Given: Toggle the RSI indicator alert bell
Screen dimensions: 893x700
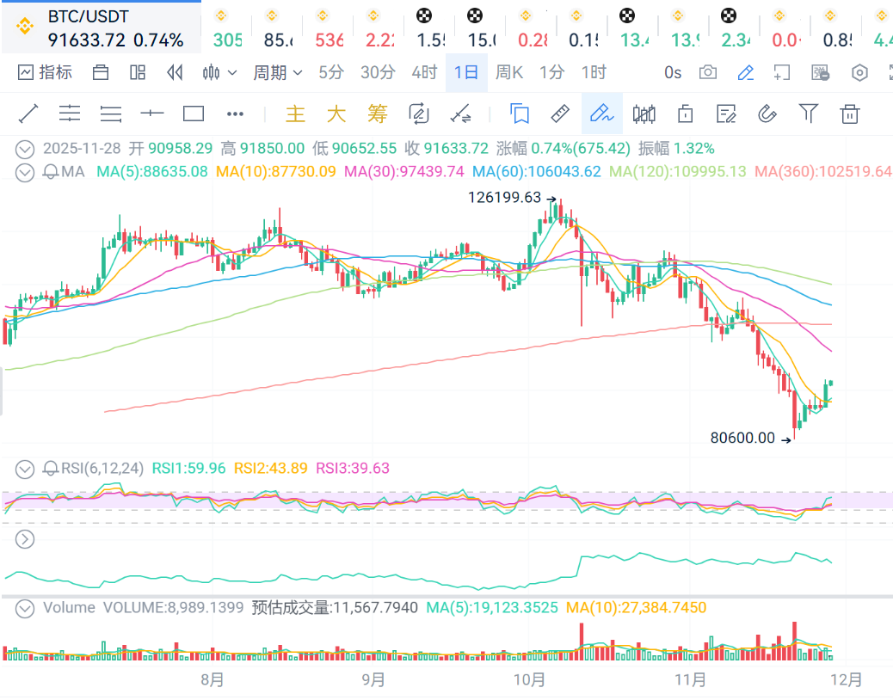Looking at the screenshot, I should point(51,469).
